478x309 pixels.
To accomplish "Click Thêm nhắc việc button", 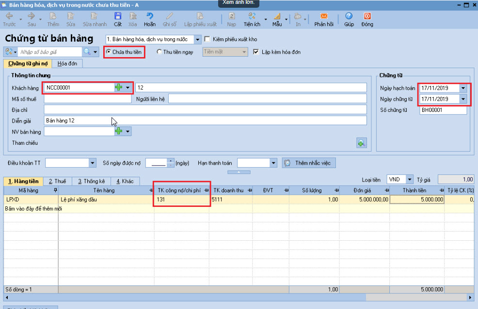I will point(308,163).
